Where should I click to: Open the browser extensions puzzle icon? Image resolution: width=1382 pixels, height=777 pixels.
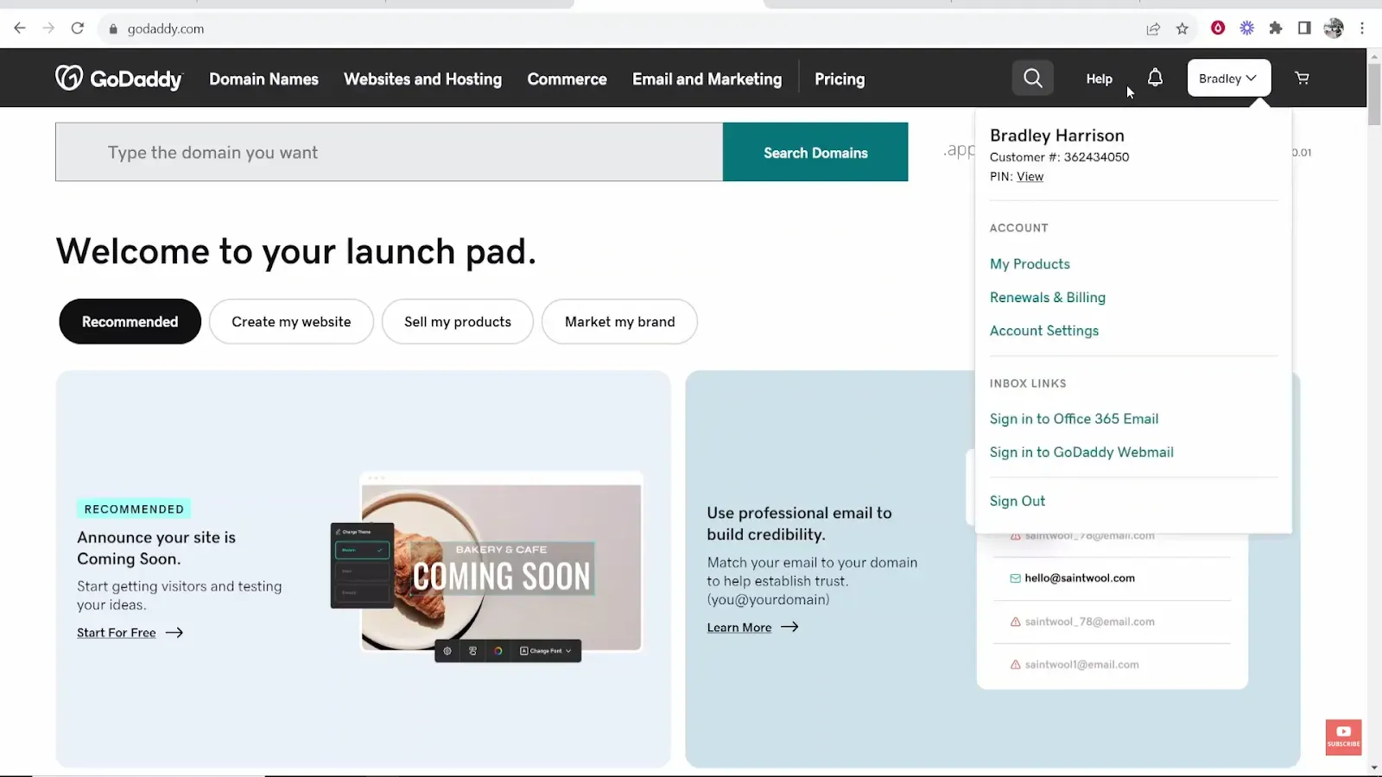tap(1276, 28)
